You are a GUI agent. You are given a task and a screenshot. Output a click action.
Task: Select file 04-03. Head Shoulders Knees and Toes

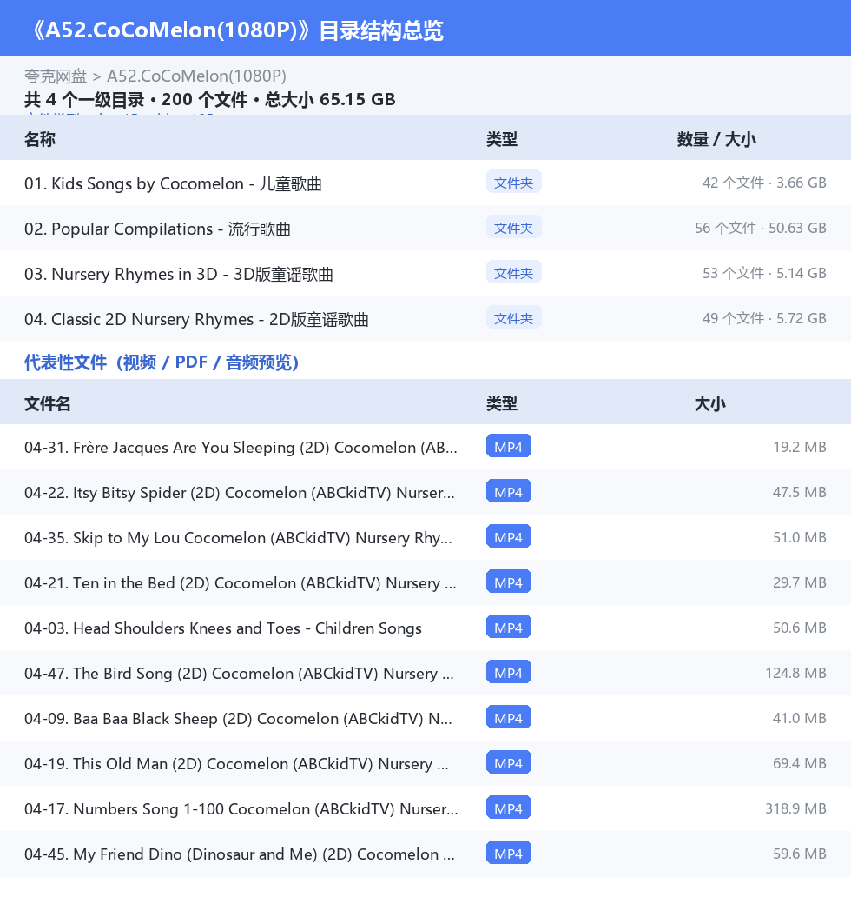(x=223, y=628)
